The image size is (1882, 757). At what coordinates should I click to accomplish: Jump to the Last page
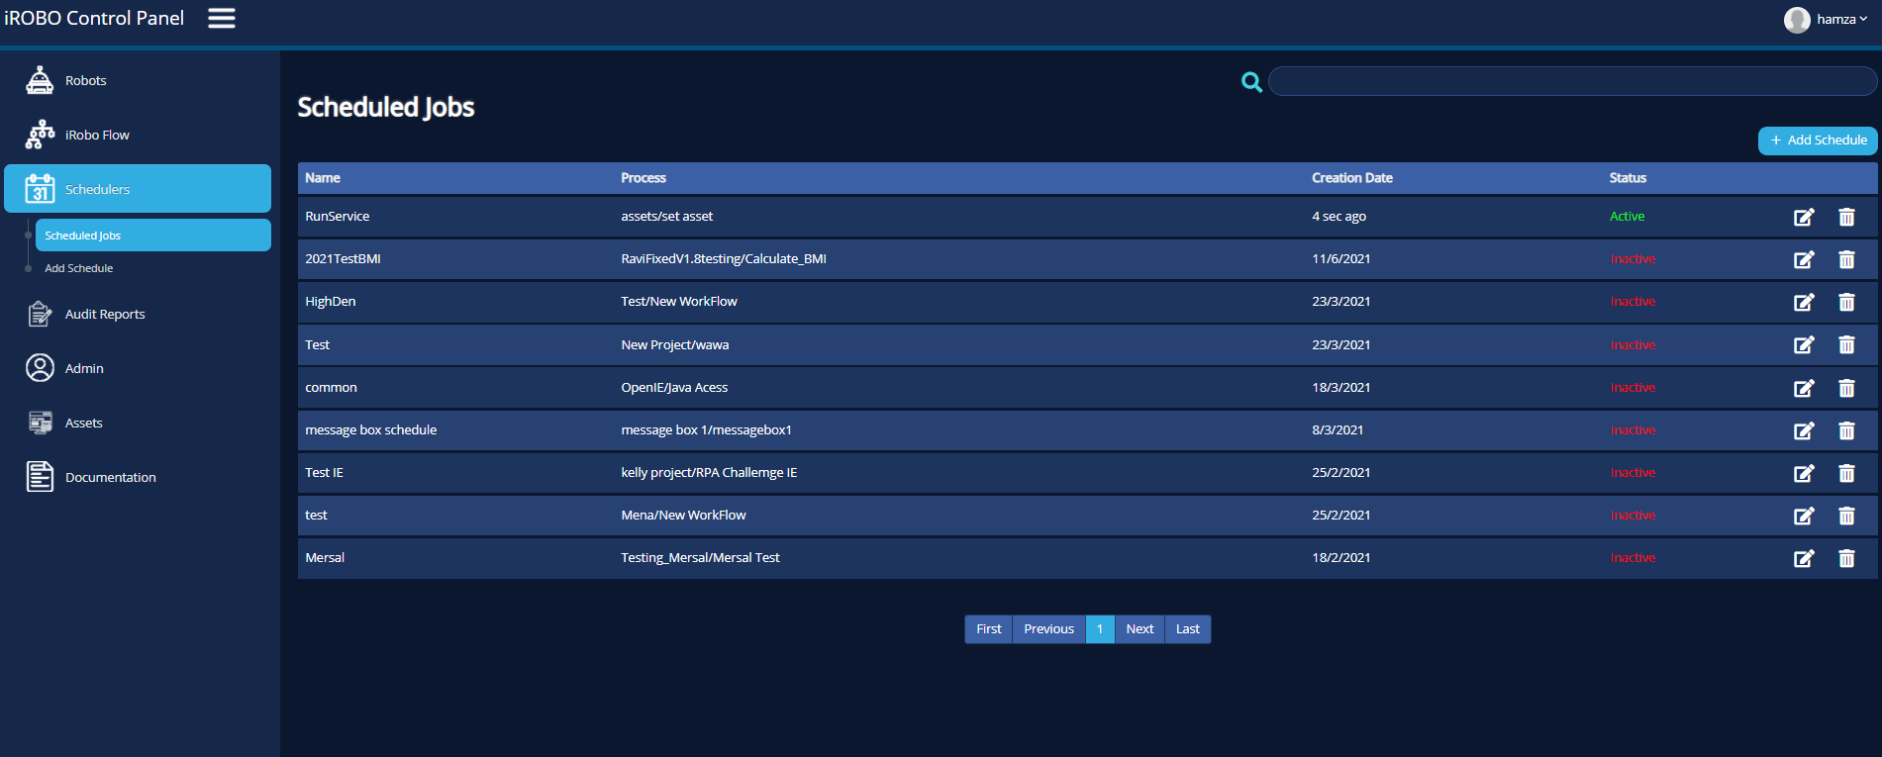point(1187,629)
